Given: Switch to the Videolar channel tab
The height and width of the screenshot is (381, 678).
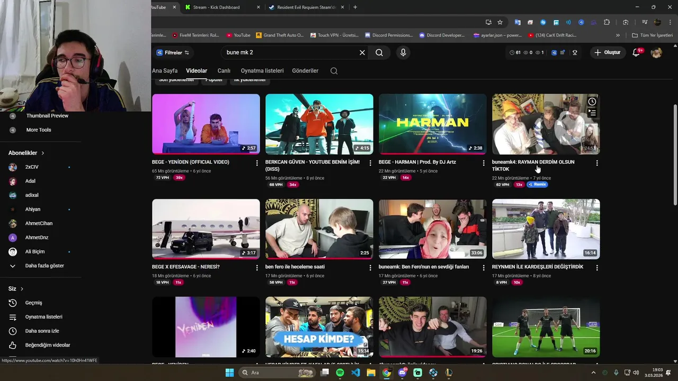Looking at the screenshot, I should click(197, 71).
